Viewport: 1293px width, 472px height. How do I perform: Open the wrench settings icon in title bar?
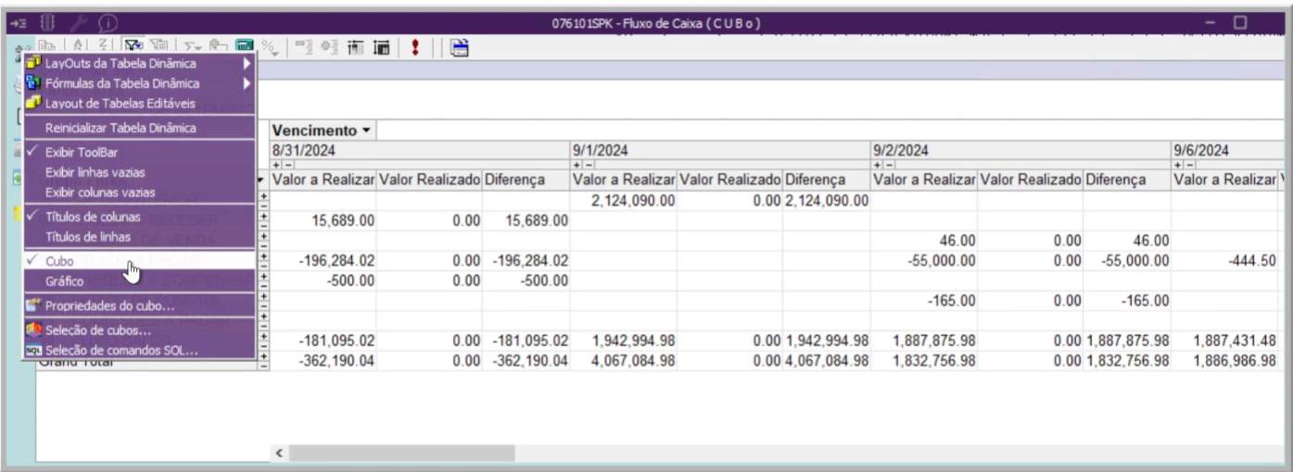tap(81, 21)
